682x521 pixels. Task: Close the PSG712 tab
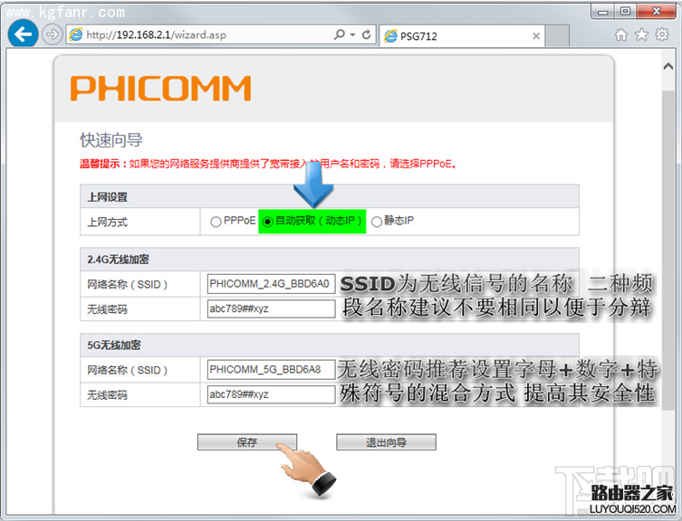point(536,36)
